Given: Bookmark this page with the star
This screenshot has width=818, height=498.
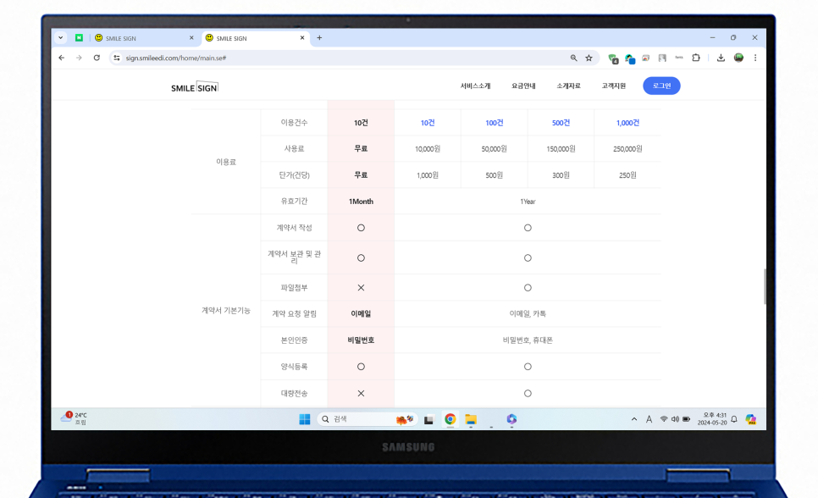Looking at the screenshot, I should pyautogui.click(x=589, y=58).
